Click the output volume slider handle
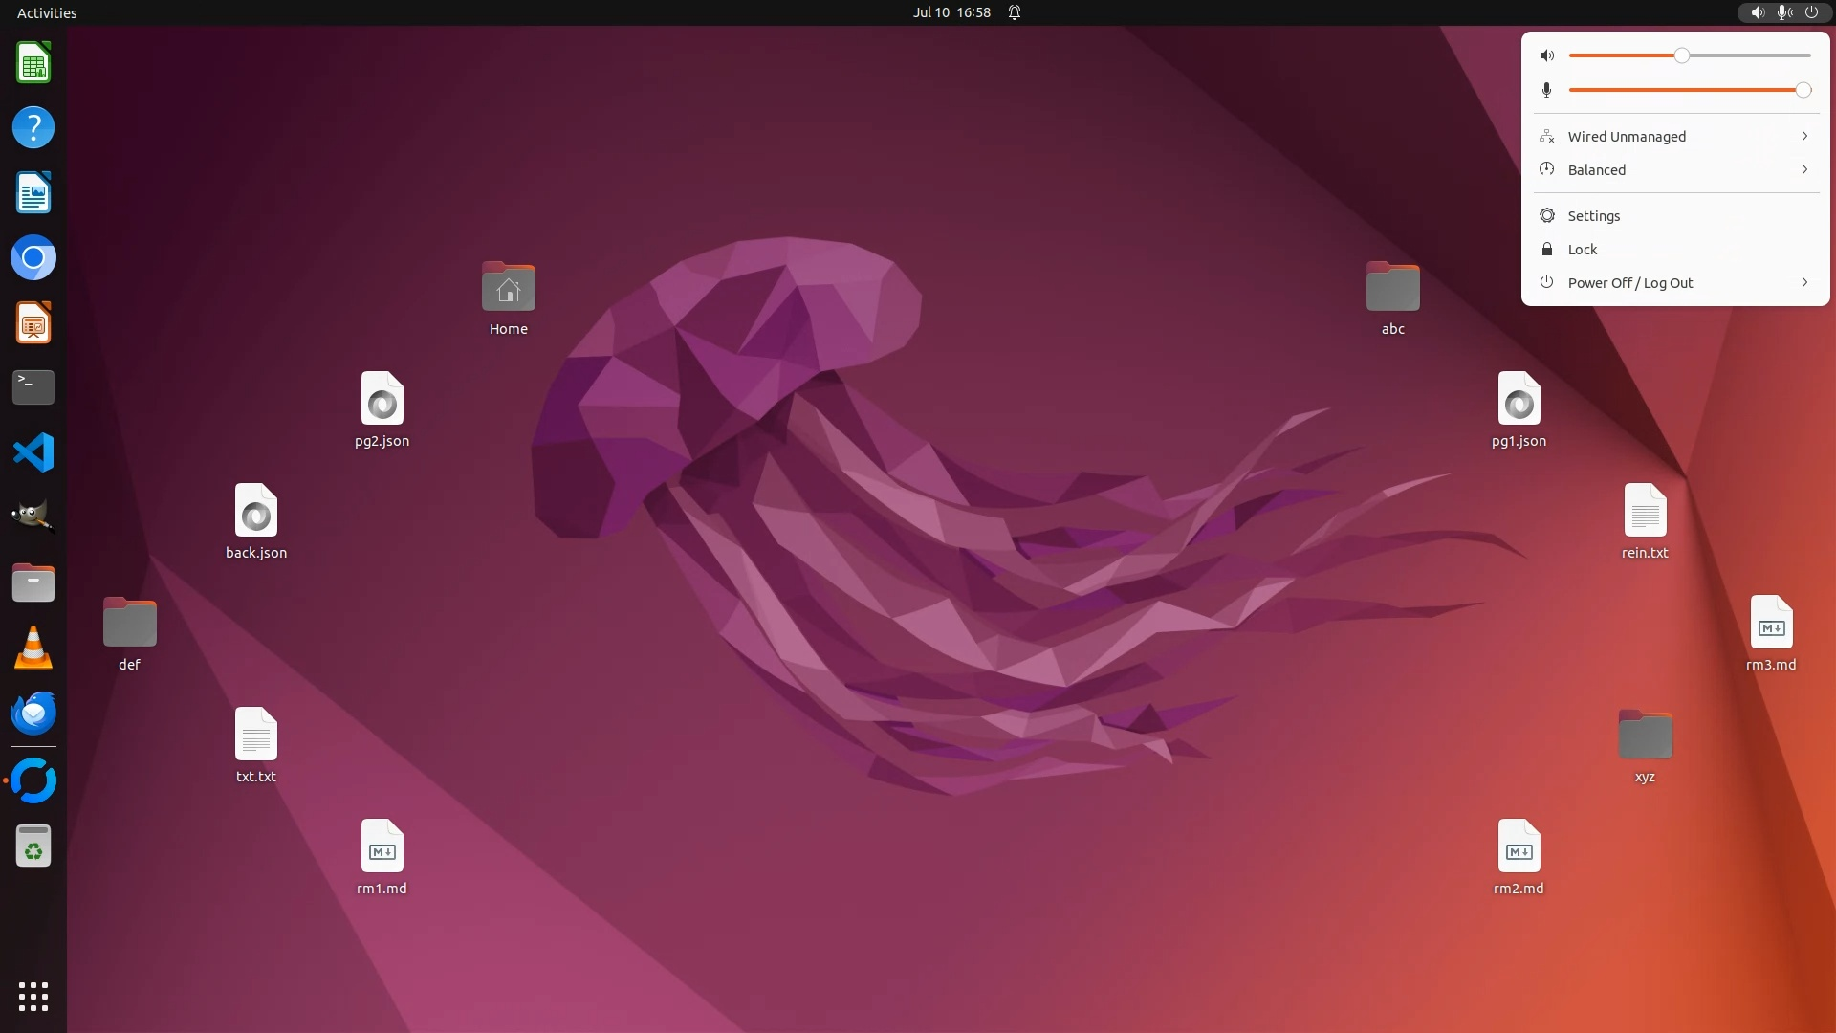The width and height of the screenshot is (1836, 1033). pyautogui.click(x=1681, y=55)
